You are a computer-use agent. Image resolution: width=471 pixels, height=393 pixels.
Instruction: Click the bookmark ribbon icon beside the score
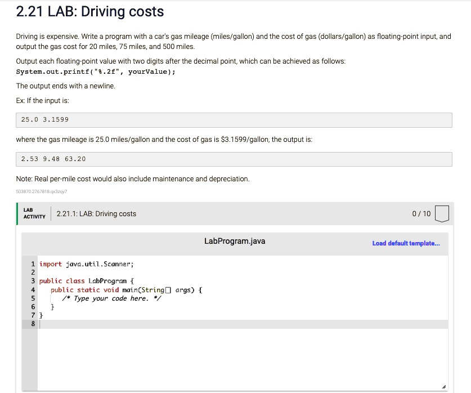(x=442, y=213)
